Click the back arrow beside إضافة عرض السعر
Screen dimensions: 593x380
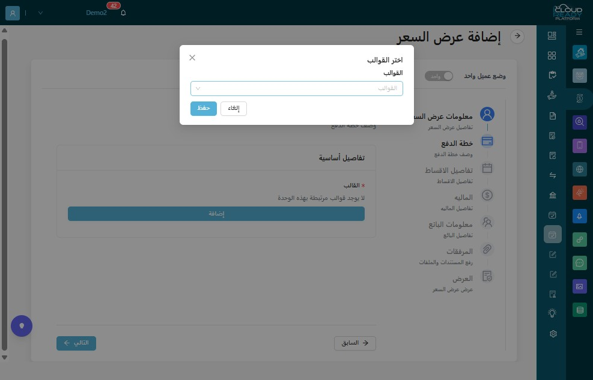(x=517, y=36)
